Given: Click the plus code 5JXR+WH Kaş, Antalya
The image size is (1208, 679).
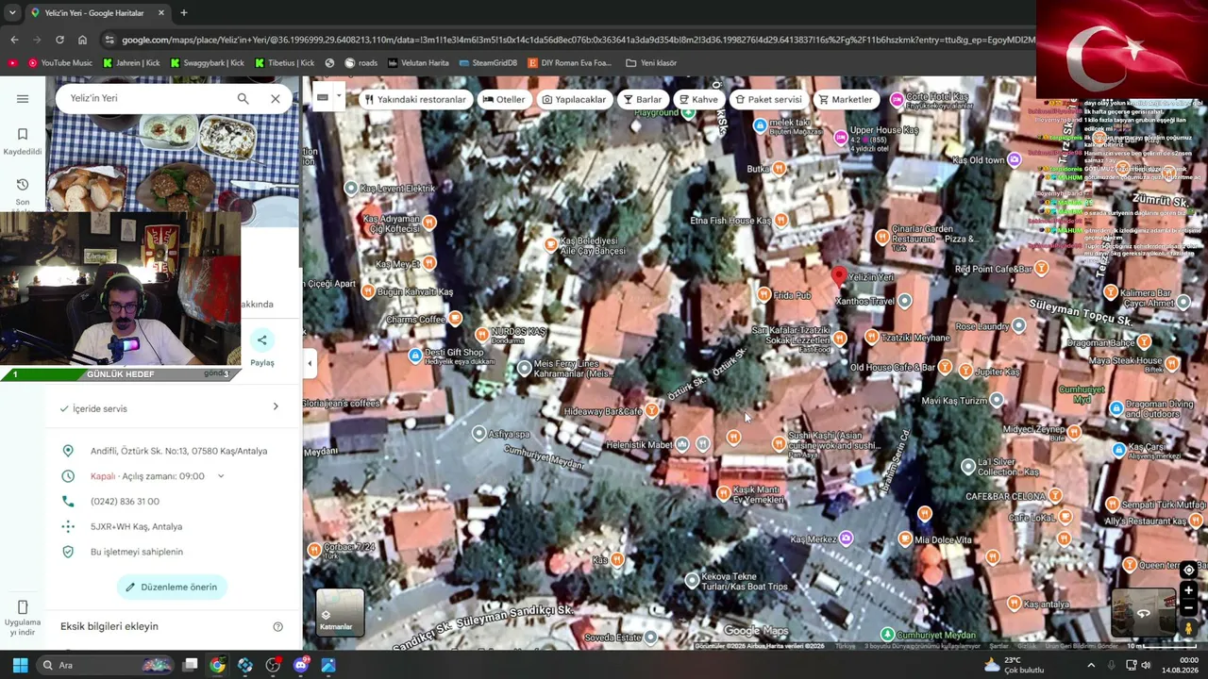Looking at the screenshot, I should (136, 526).
